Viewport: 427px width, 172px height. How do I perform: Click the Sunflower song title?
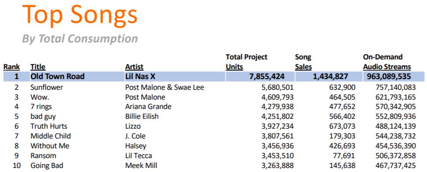pyautogui.click(x=46, y=87)
